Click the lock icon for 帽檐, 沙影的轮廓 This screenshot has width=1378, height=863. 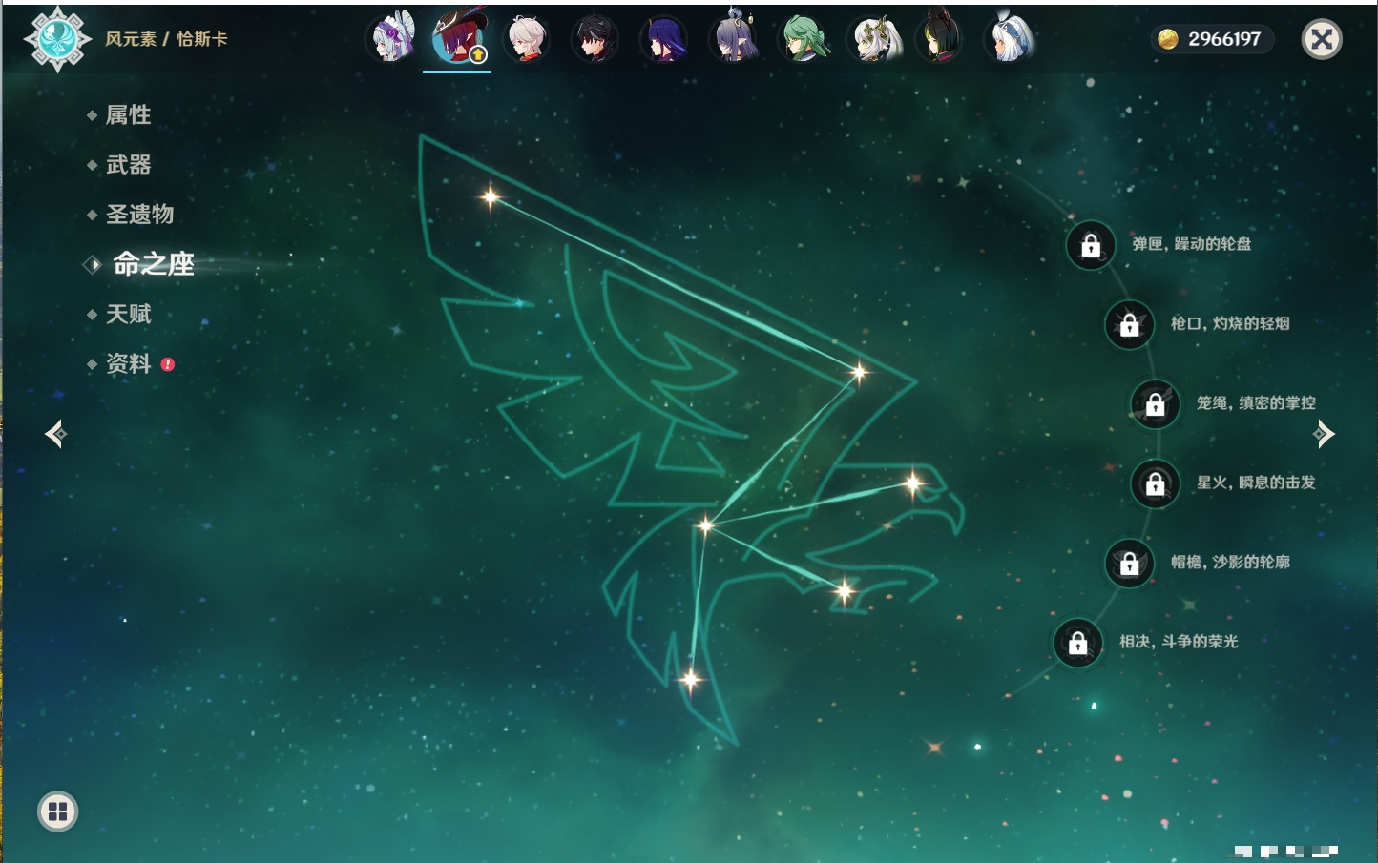[x=1130, y=564]
